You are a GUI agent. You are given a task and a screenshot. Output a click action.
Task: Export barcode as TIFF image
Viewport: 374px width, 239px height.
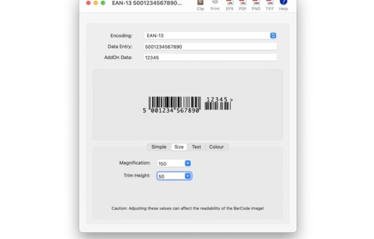point(270,4)
